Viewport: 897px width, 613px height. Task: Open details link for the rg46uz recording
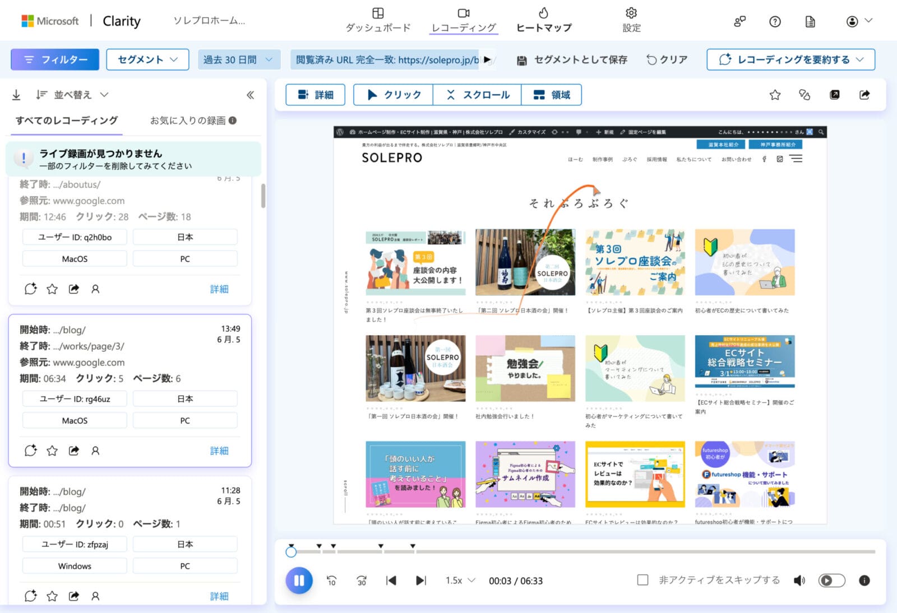(219, 451)
